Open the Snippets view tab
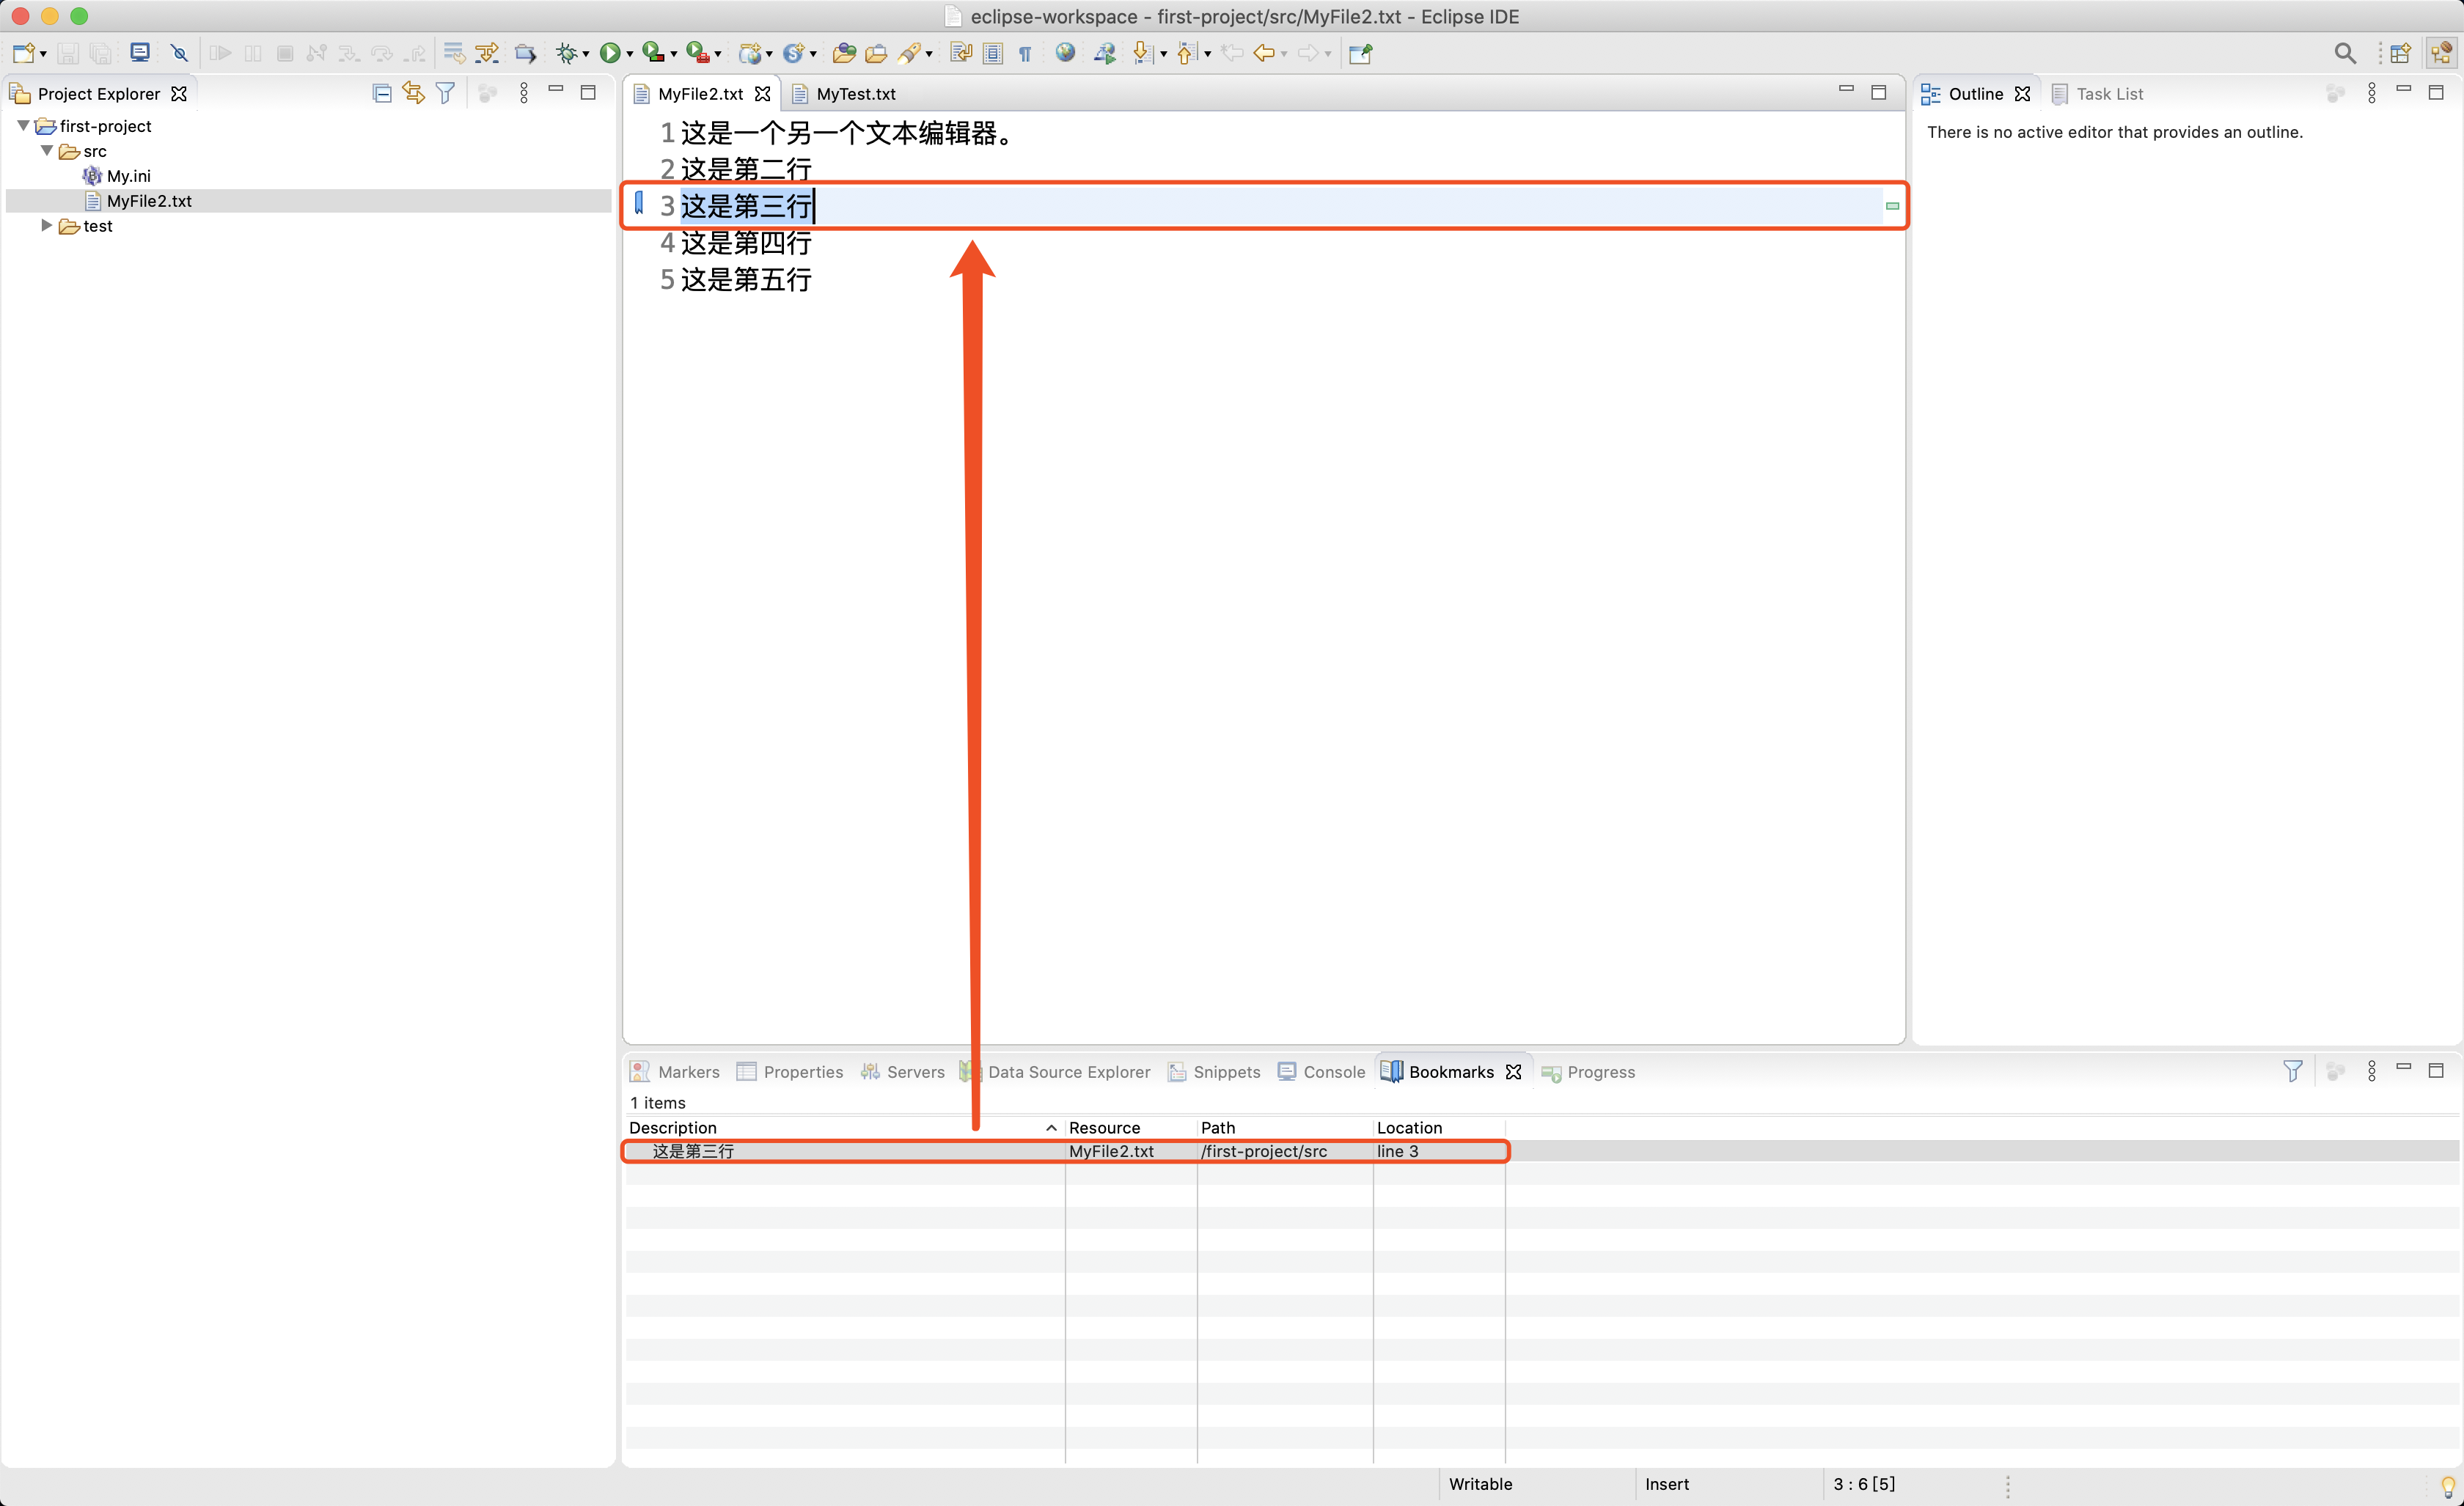2464x1506 pixels. tap(1215, 1071)
